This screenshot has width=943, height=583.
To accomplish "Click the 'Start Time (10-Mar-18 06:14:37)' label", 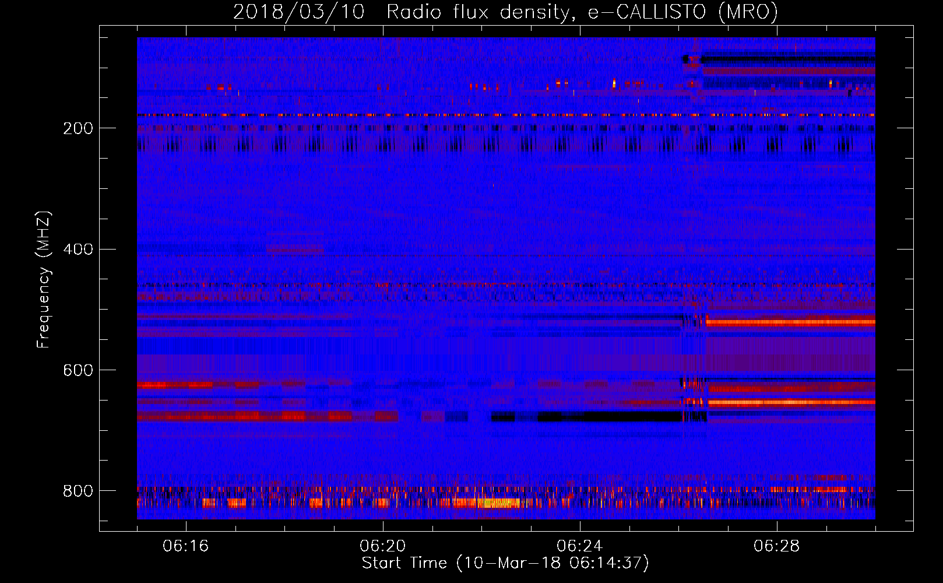I will (x=505, y=563).
